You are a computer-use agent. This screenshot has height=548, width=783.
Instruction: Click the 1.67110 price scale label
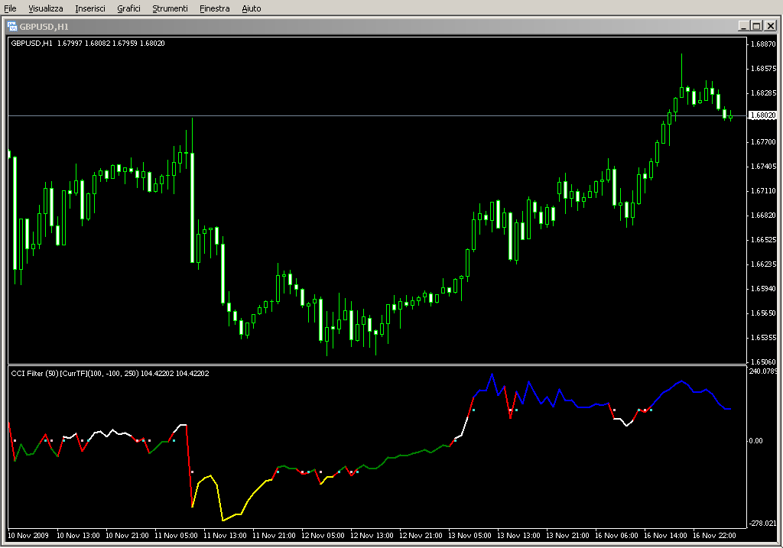[x=763, y=190]
